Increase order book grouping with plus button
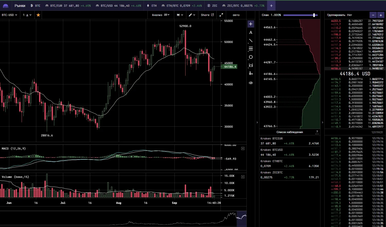Viewport: 386px width, 227px height. click(x=381, y=15)
